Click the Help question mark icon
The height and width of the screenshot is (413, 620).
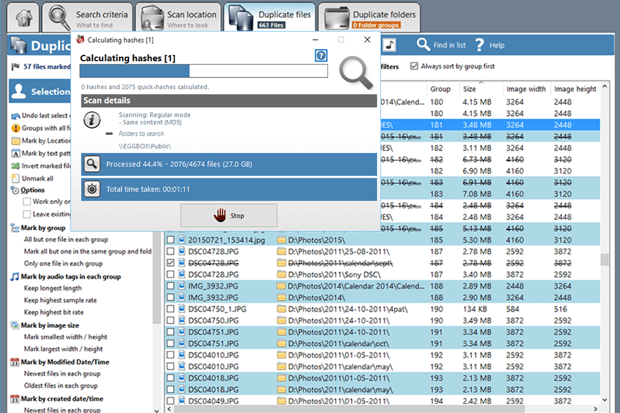click(x=479, y=45)
